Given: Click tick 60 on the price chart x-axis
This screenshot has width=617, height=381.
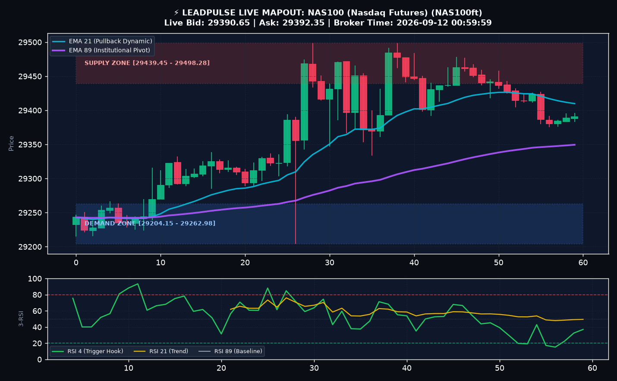Looking at the screenshot, I should pos(583,262).
